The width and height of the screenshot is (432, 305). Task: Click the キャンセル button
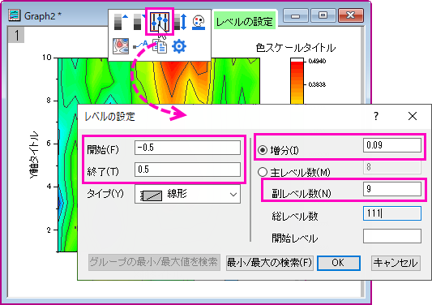pos(396,263)
